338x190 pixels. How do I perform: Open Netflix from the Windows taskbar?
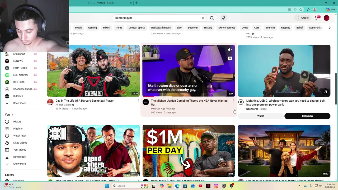coord(208,186)
